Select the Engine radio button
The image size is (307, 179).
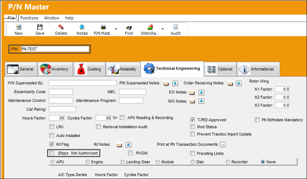(x=88, y=162)
